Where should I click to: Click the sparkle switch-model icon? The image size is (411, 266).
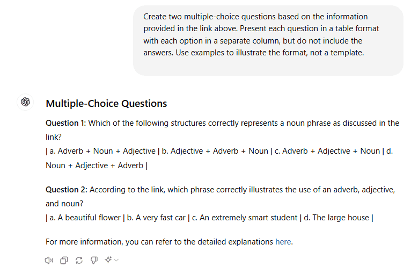[x=108, y=260]
